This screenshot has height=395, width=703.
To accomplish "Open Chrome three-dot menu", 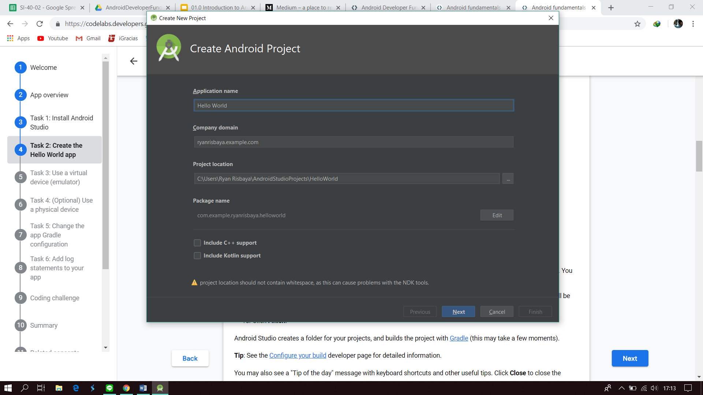I will tap(693, 24).
